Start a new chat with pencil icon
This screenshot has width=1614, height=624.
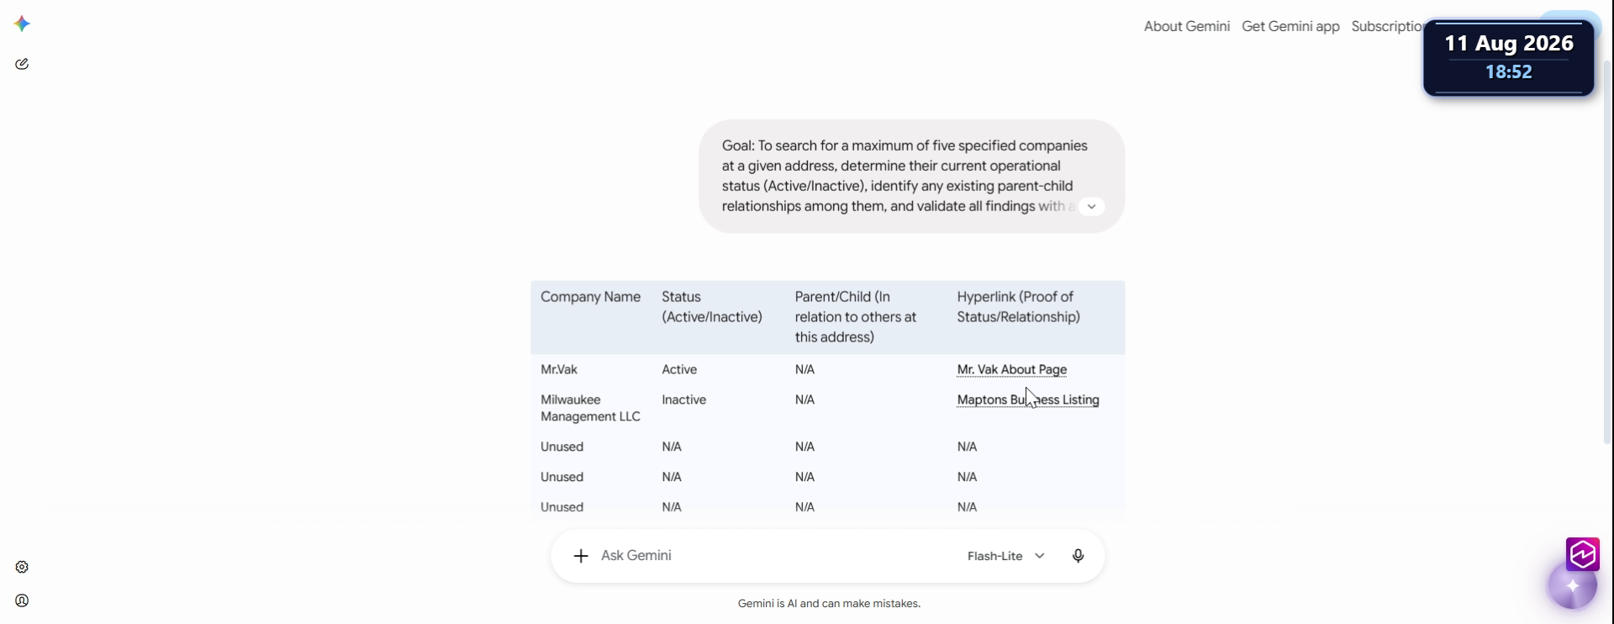(23, 64)
